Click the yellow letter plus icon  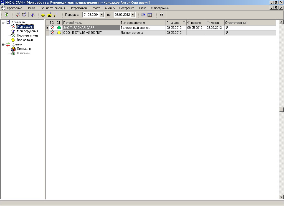49,15
